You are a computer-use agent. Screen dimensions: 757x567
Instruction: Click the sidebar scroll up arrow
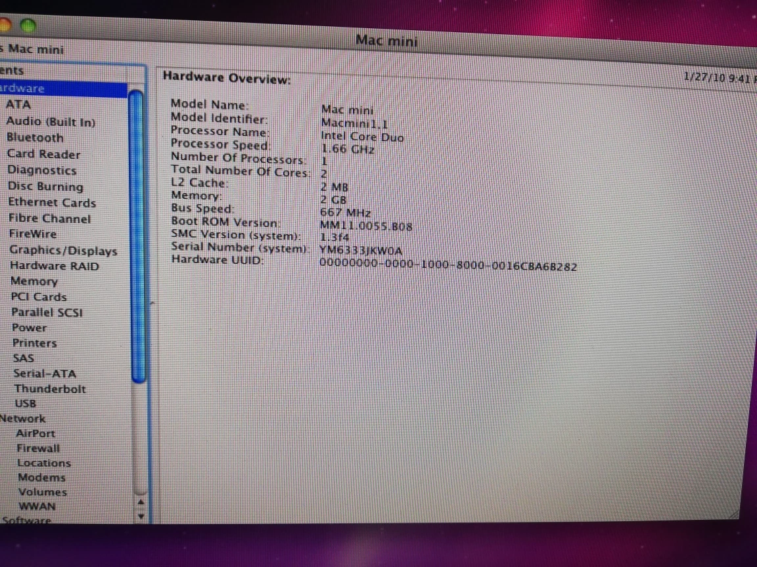coord(141,503)
